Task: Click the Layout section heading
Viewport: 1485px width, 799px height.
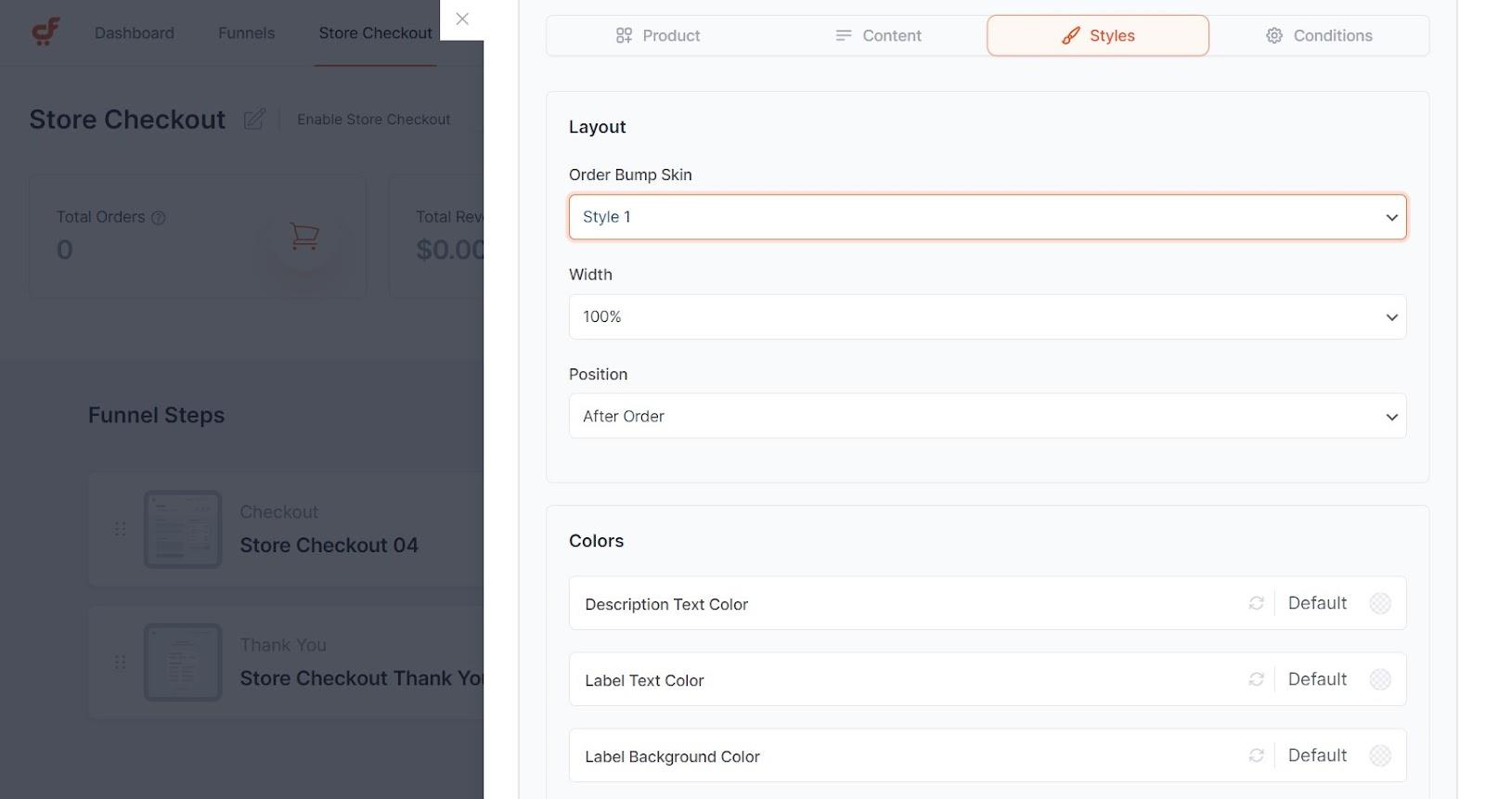Action: point(598,127)
